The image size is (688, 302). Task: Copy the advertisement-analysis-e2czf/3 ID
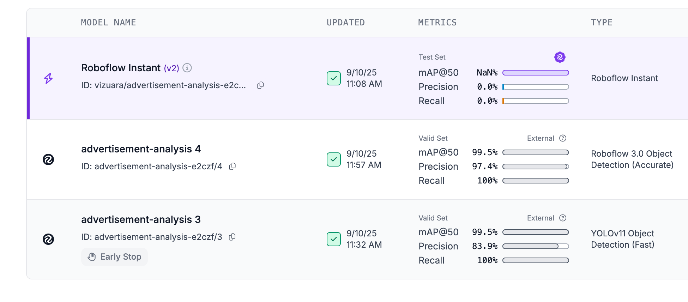click(232, 237)
